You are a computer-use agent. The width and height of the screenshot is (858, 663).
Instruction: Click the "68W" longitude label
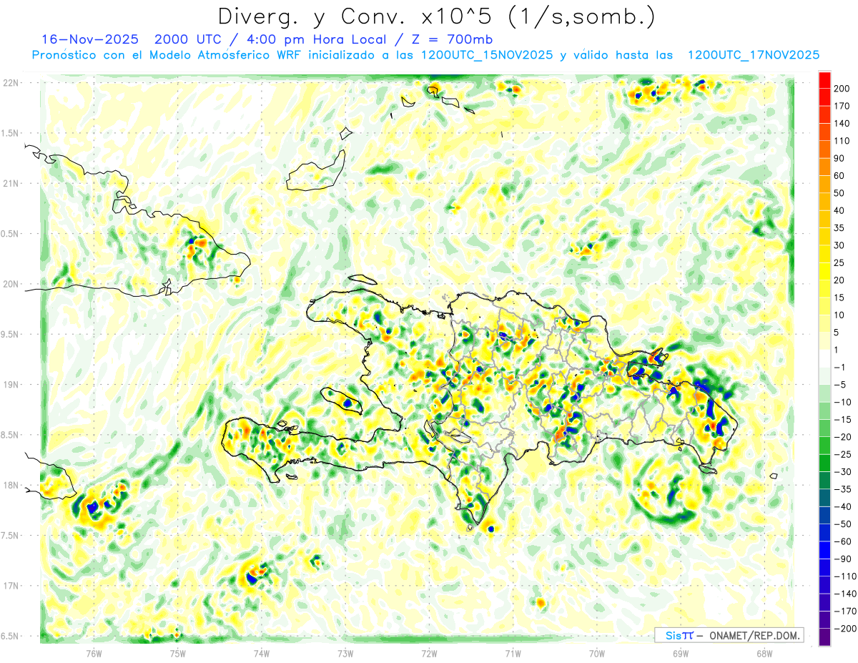coord(764,652)
